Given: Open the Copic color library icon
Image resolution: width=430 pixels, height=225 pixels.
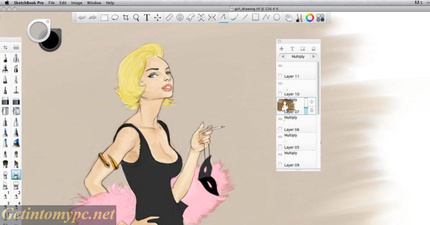Looking at the screenshot, I should [x=320, y=18].
